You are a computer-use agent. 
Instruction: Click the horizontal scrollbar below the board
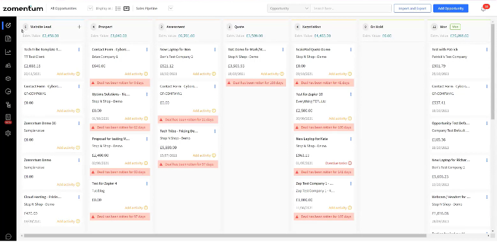[x=225, y=236]
